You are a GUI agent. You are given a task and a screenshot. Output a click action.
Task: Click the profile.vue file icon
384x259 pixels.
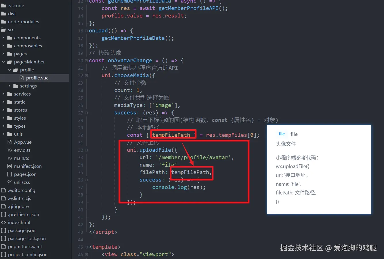pyautogui.click(x=22, y=78)
